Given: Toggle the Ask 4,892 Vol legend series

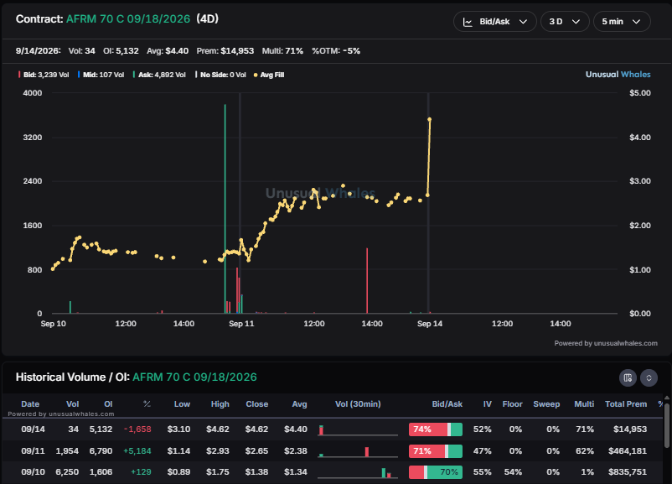Looking at the screenshot, I should (x=159, y=75).
